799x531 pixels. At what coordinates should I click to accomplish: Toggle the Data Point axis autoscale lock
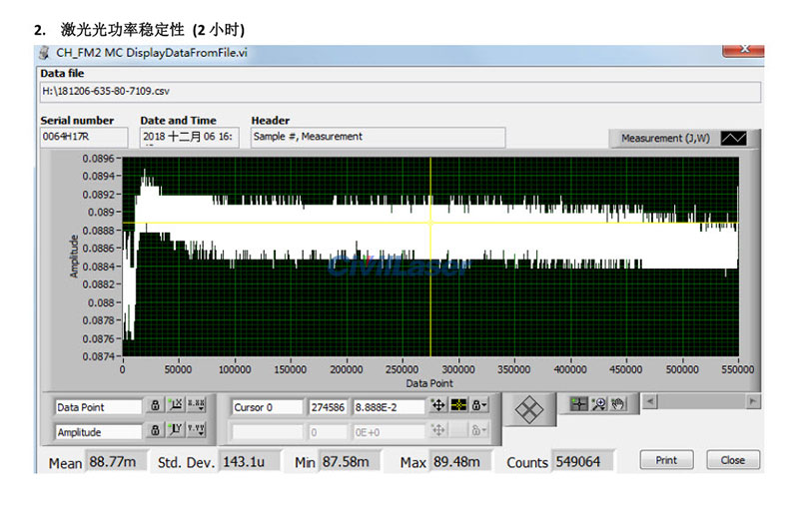coord(155,406)
